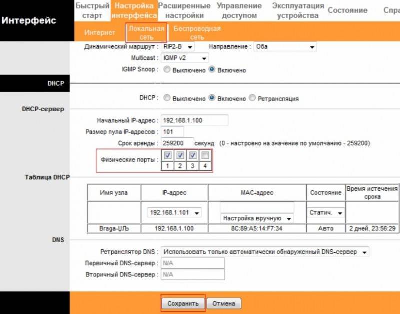Open Статич. state dropdown
400x314 pixels.
326,213
